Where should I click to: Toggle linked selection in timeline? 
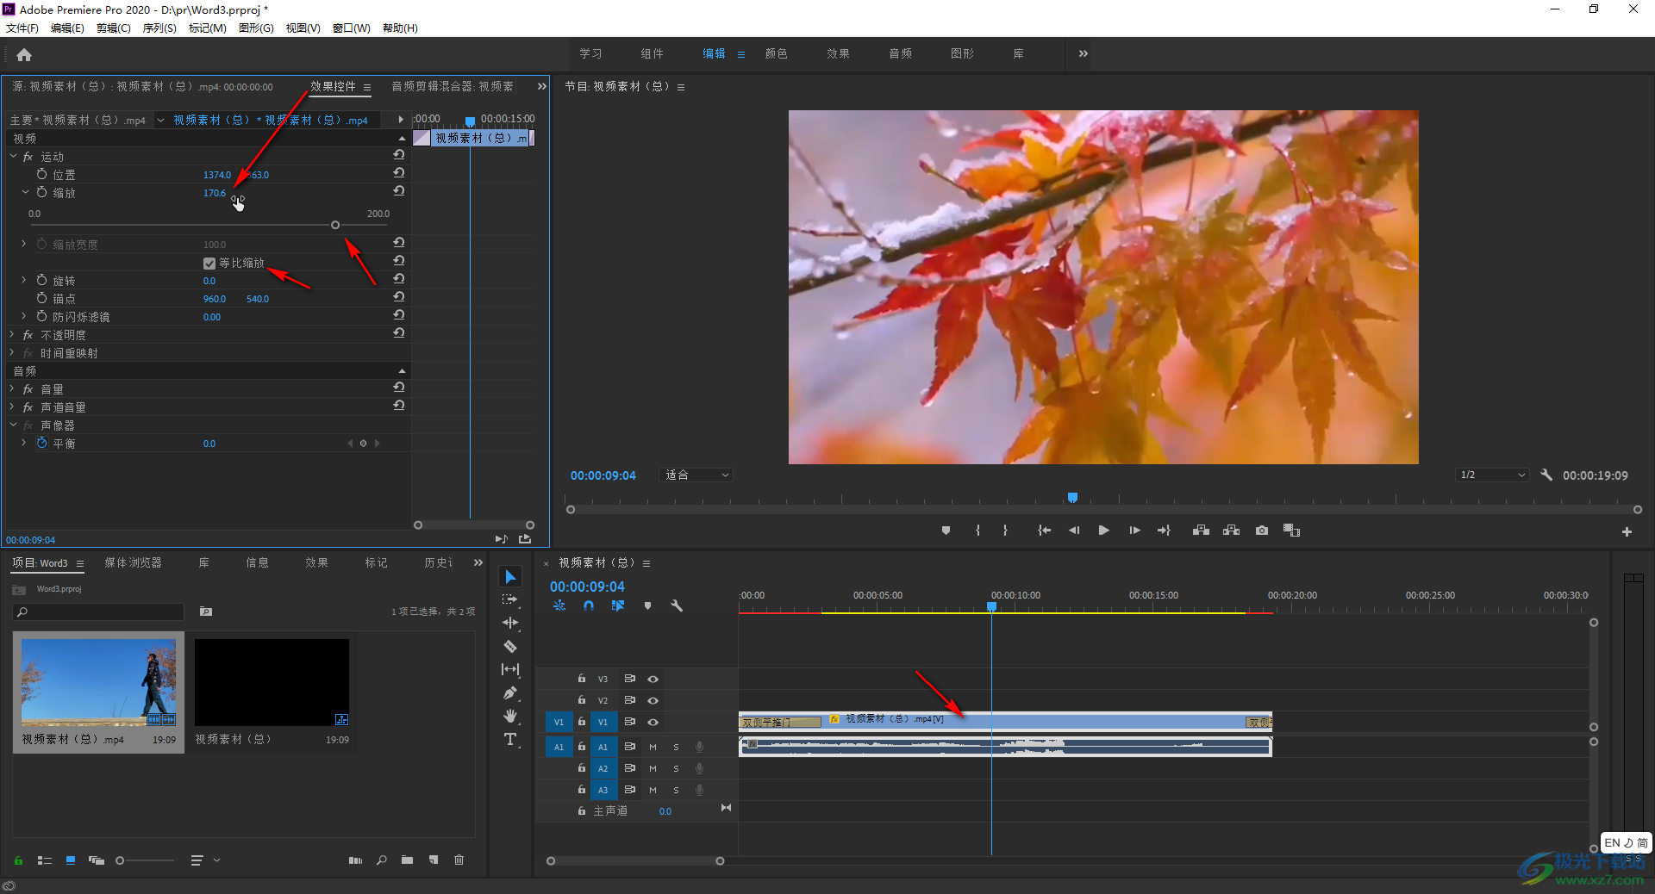618,605
